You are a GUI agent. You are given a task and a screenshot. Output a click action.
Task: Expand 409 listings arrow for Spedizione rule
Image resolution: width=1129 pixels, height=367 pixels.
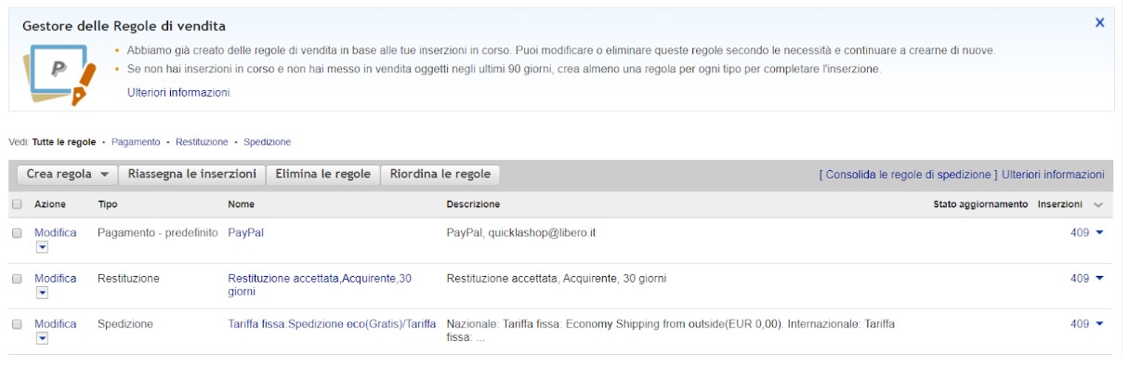point(1100,324)
